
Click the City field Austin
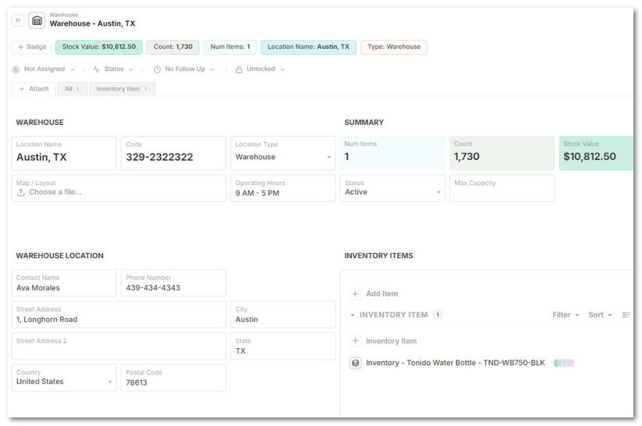point(283,314)
